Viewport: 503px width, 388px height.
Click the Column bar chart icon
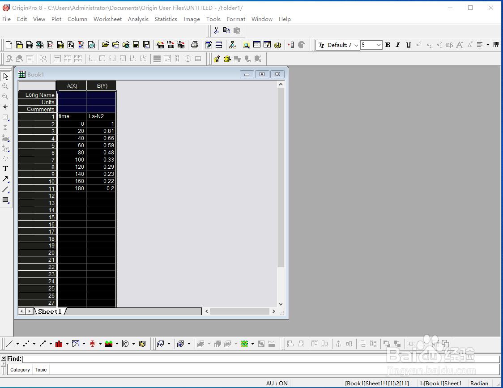click(x=59, y=344)
